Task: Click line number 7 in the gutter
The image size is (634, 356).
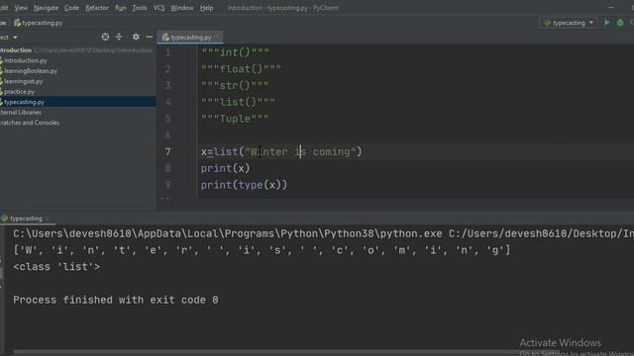Action: tap(167, 151)
